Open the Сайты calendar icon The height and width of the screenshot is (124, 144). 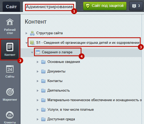(x=10, y=69)
